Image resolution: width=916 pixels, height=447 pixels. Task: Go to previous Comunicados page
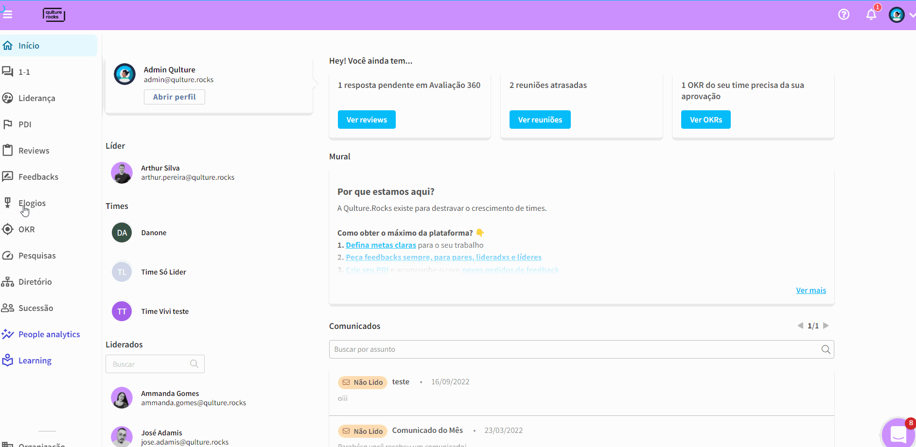(x=800, y=326)
